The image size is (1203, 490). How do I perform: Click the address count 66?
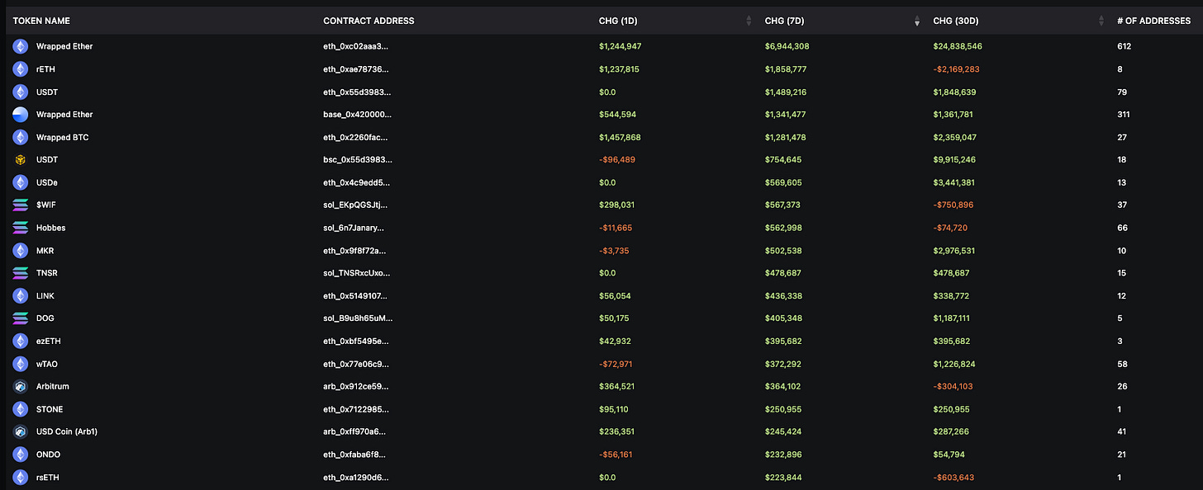click(x=1122, y=228)
